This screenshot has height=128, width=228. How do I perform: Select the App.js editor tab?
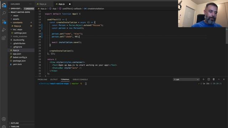62,4
